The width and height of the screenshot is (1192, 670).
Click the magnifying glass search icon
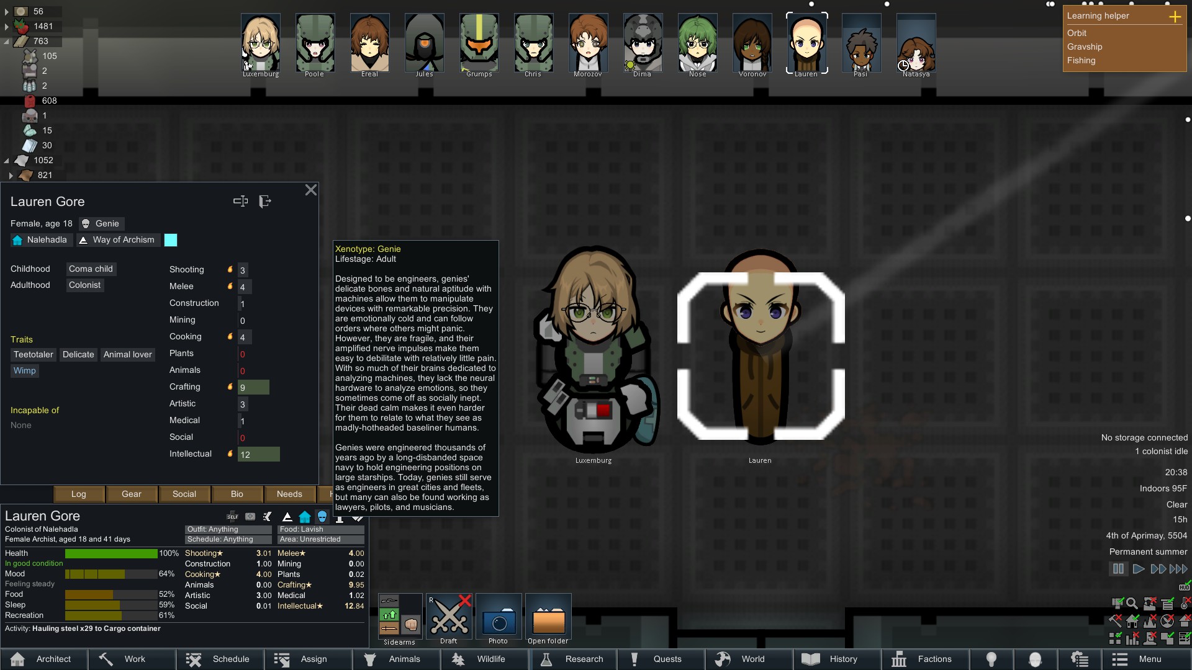coord(1132,603)
